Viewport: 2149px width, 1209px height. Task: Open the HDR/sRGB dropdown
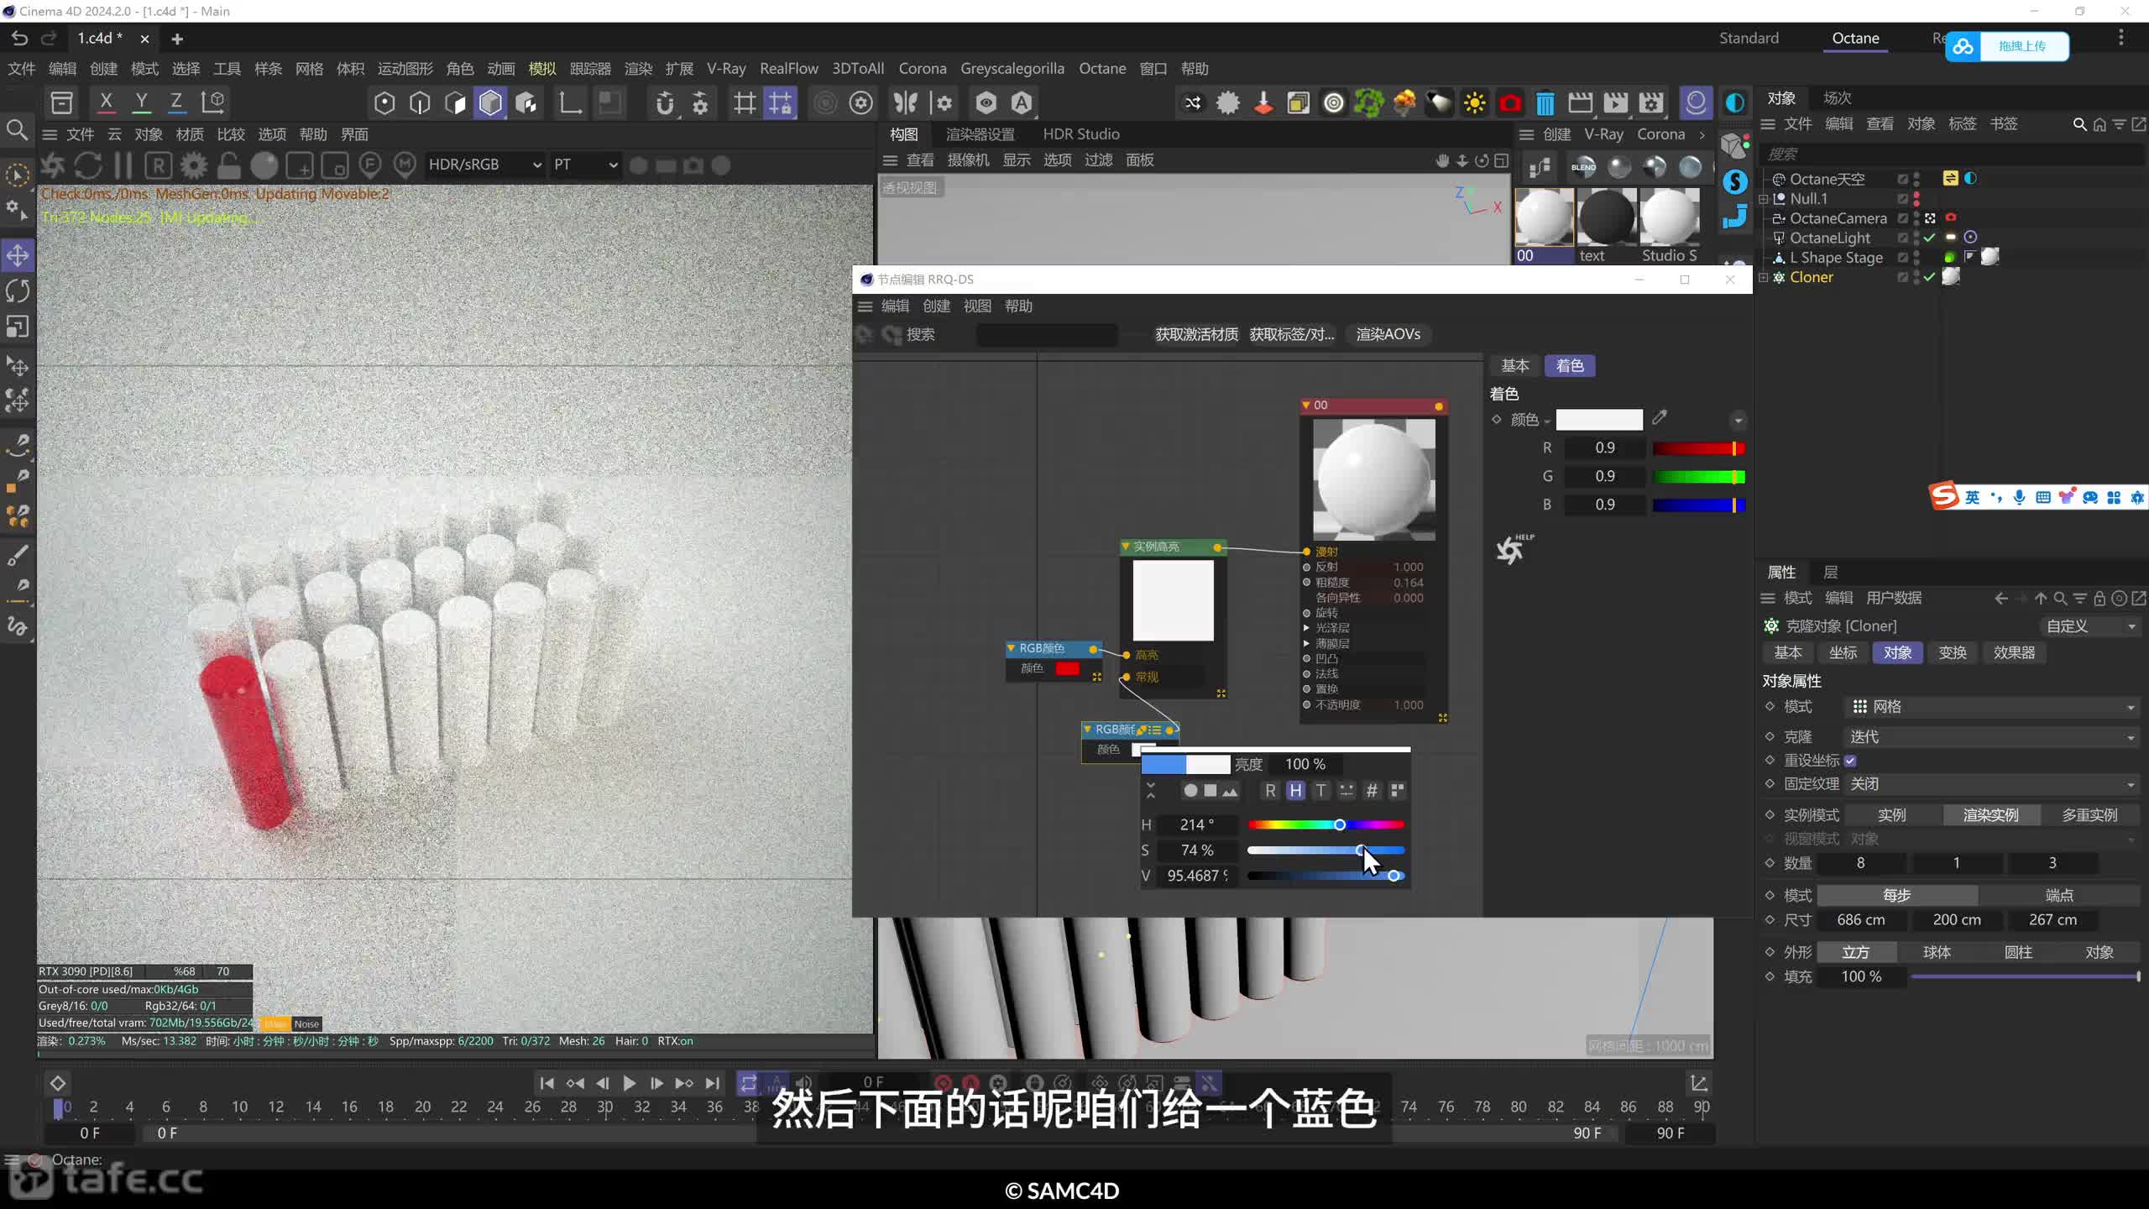(x=485, y=165)
